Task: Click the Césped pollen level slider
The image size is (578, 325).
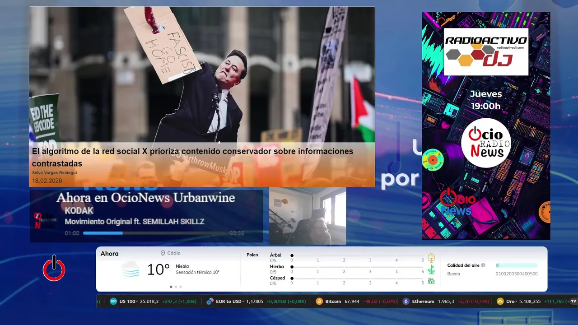Action: tap(357, 279)
